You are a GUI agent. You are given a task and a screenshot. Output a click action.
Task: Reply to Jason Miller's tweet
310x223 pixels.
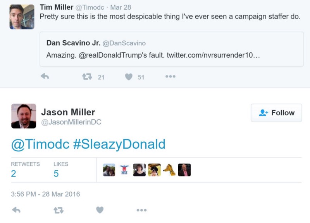coord(16,210)
